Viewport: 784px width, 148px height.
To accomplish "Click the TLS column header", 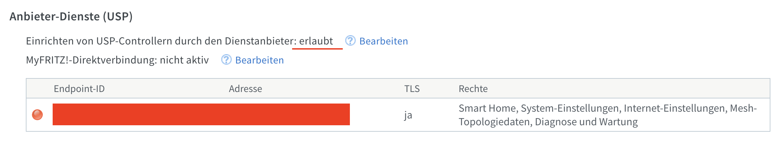I will tap(412, 89).
